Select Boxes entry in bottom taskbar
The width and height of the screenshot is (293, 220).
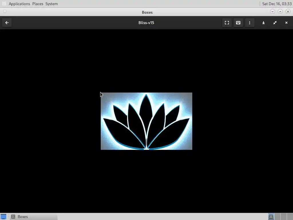click(34, 217)
